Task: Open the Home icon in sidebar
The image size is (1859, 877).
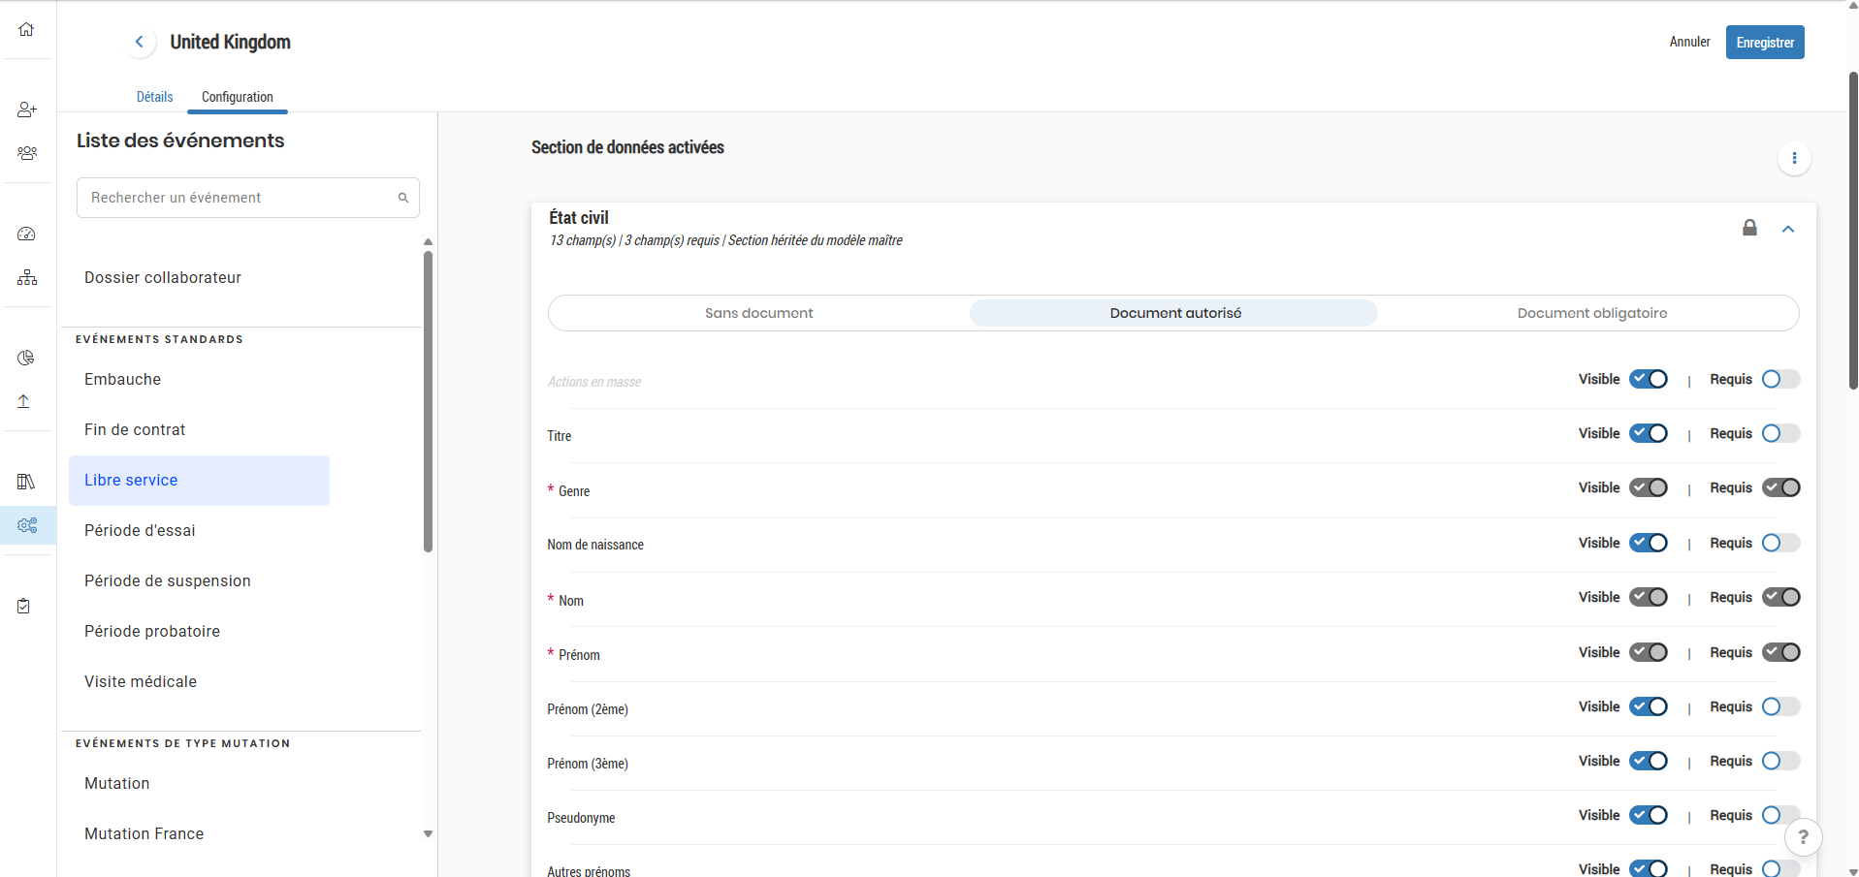Action: click(x=25, y=30)
